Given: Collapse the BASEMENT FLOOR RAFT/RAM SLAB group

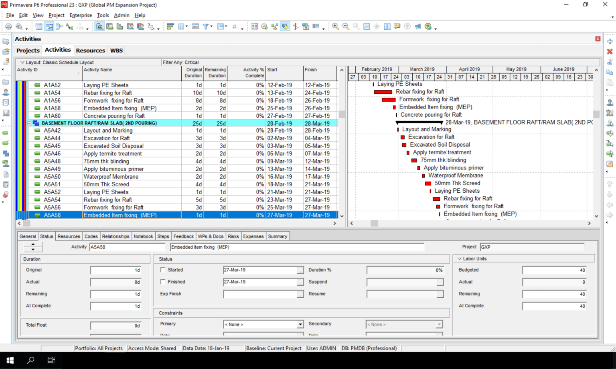Looking at the screenshot, I should [x=30, y=123].
